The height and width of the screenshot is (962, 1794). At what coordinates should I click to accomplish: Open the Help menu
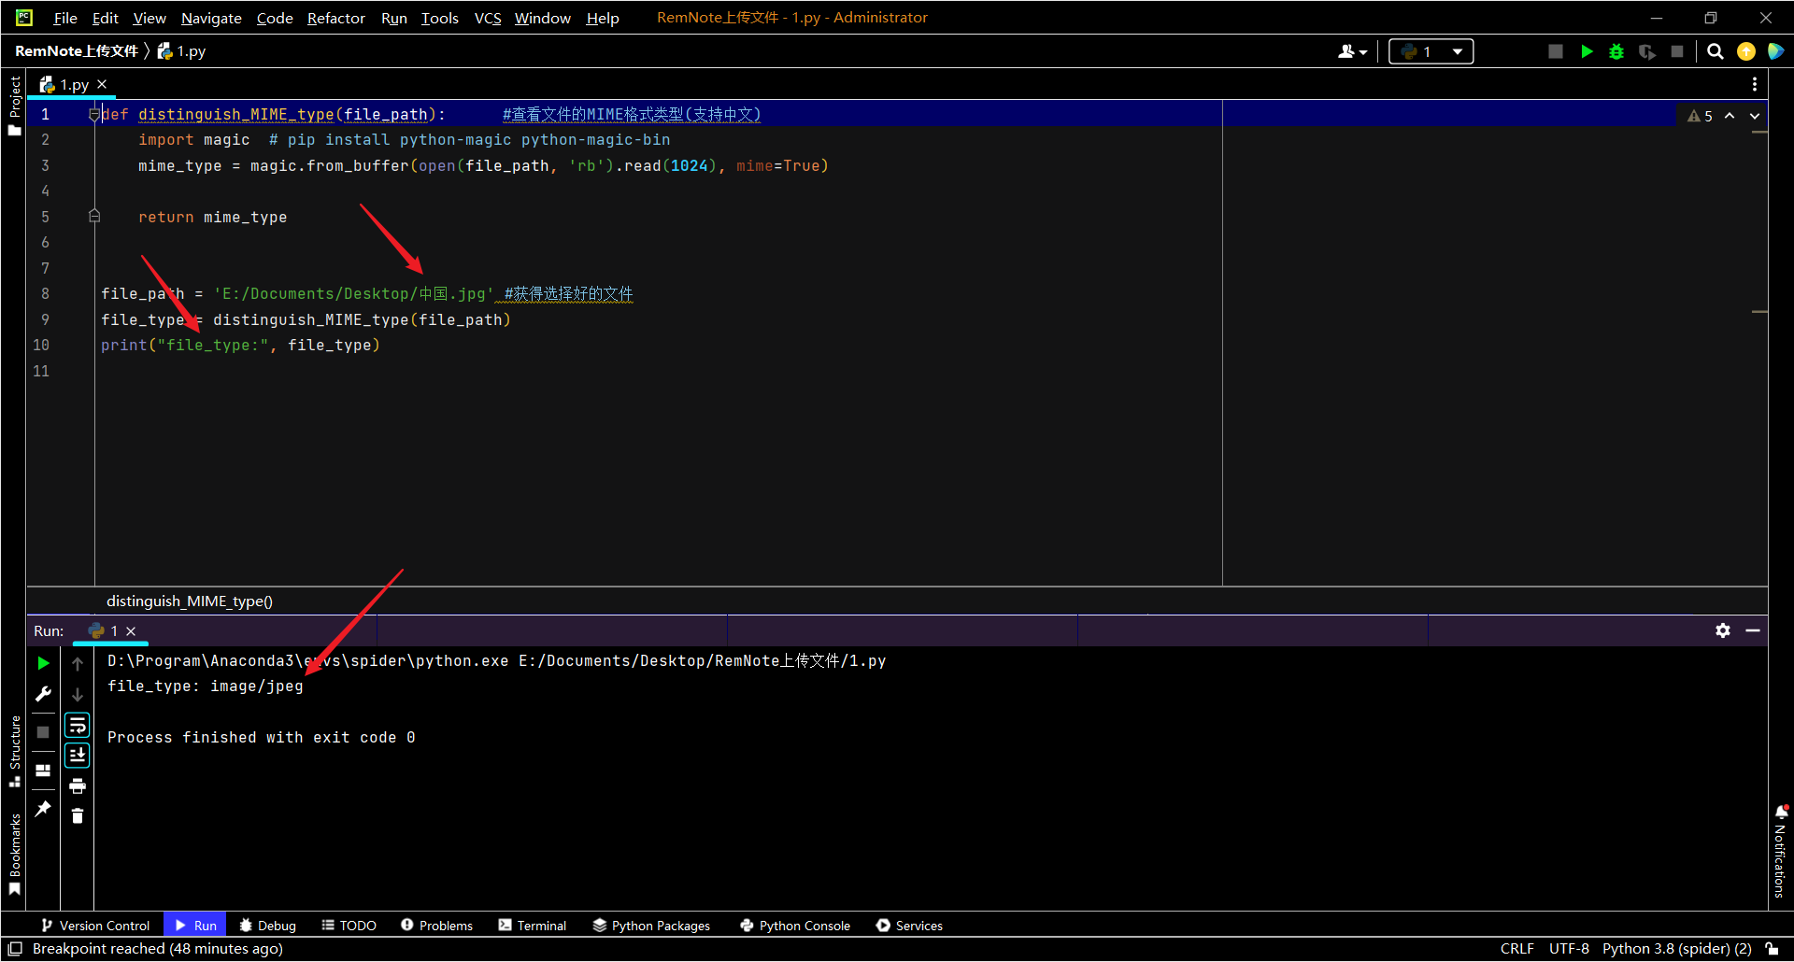[603, 18]
